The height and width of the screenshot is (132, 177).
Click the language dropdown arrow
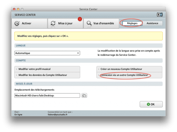click(x=78, y=53)
